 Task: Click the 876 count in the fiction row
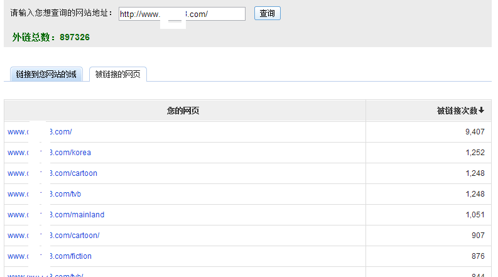click(x=478, y=256)
